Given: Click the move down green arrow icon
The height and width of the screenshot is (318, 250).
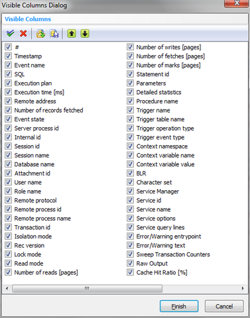Looking at the screenshot, I should [85, 34].
